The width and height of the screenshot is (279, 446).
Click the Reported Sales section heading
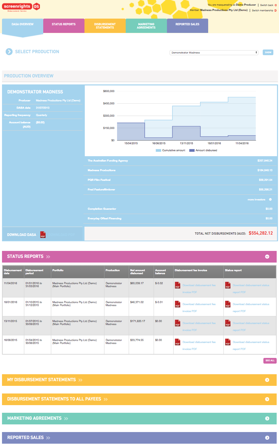25,438
